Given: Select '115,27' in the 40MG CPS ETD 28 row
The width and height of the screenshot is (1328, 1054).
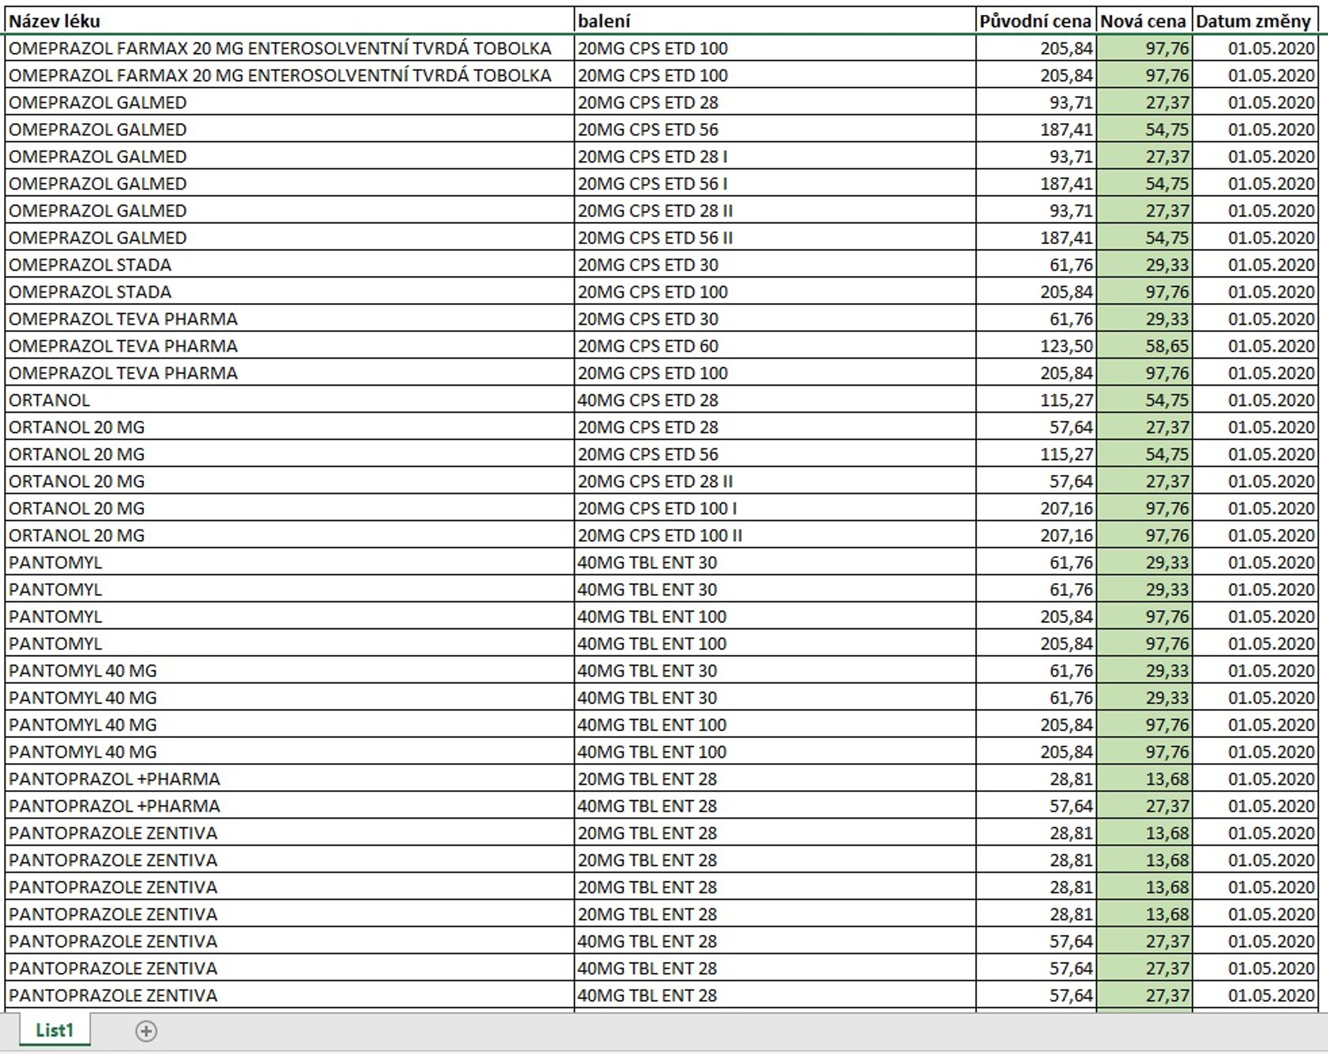Looking at the screenshot, I should [x=1036, y=400].
